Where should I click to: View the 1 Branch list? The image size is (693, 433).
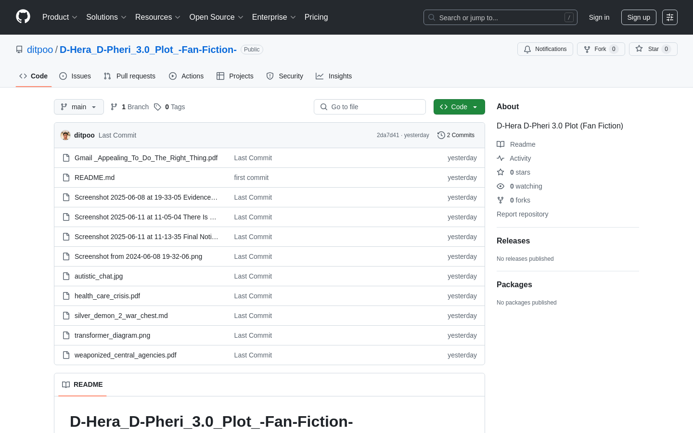click(130, 107)
